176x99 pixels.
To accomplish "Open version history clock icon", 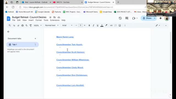I will [120, 18].
